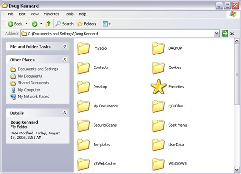Viewport: 241px width, 174px height.
Task: Open the Back history dropdown arrow
Action: pyautogui.click(x=27, y=24)
